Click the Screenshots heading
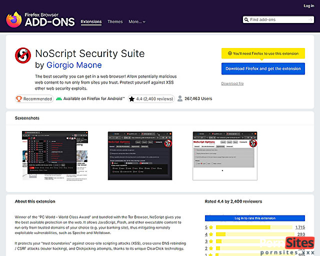The image size is (320, 256). [x=27, y=118]
